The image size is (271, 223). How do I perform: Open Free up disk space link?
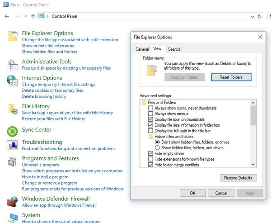click(x=66, y=68)
